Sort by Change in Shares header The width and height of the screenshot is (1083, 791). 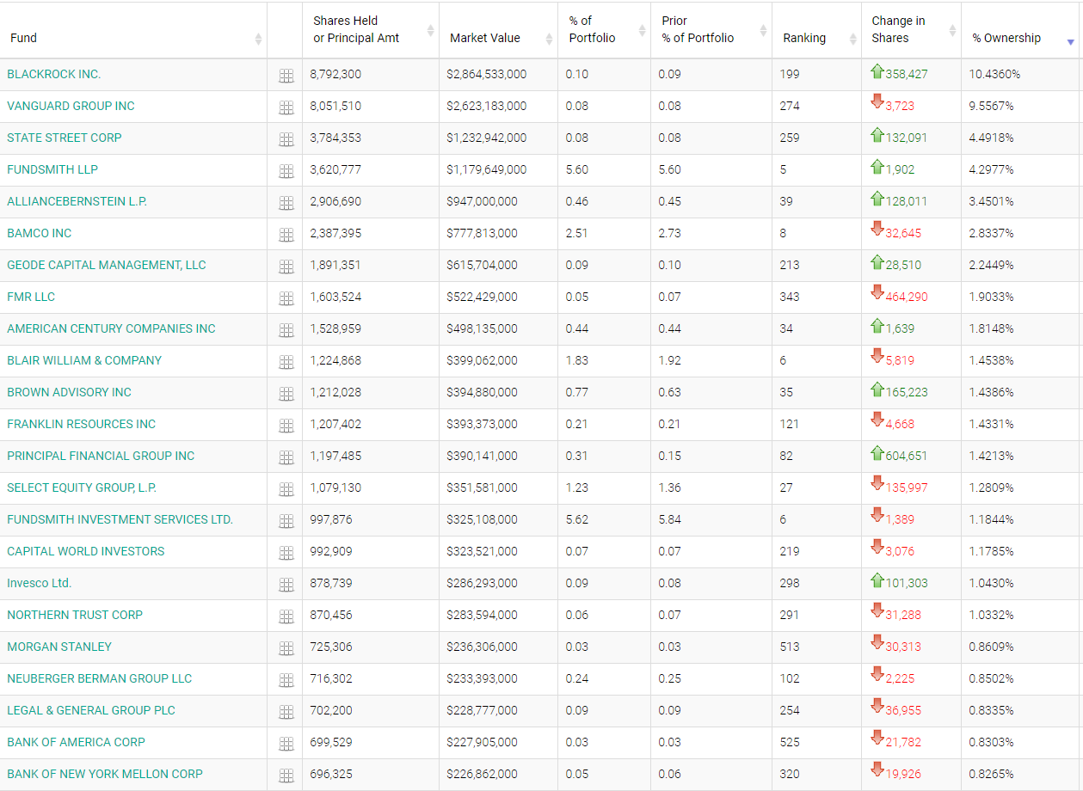coord(912,31)
